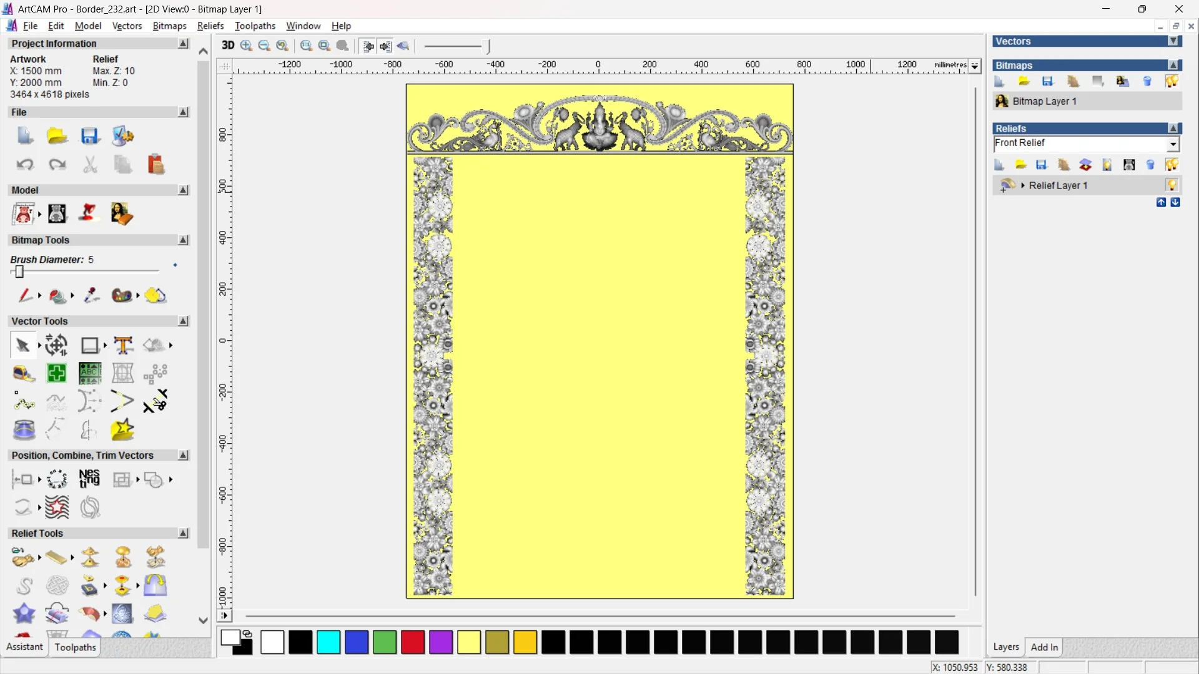
Task: Click the Create Vector Text tool
Action: click(123, 345)
